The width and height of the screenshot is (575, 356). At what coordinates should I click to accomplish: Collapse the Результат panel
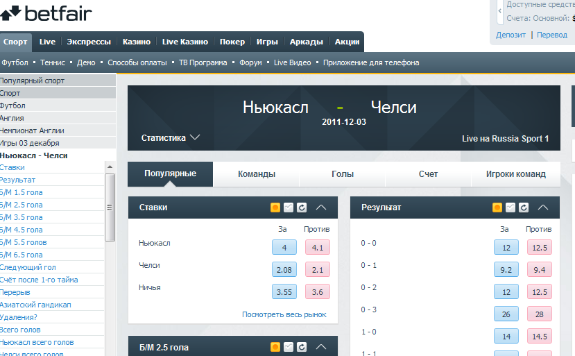tap(542, 207)
